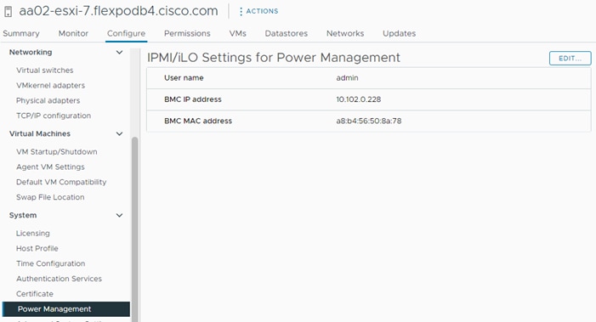
Task: Open Swap File Location settings
Action: click(x=50, y=197)
